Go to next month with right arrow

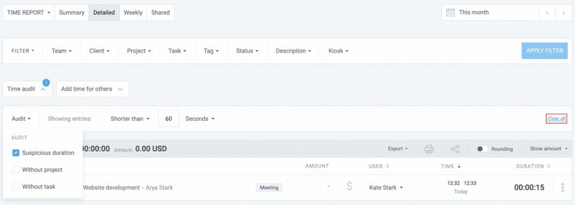click(x=564, y=13)
